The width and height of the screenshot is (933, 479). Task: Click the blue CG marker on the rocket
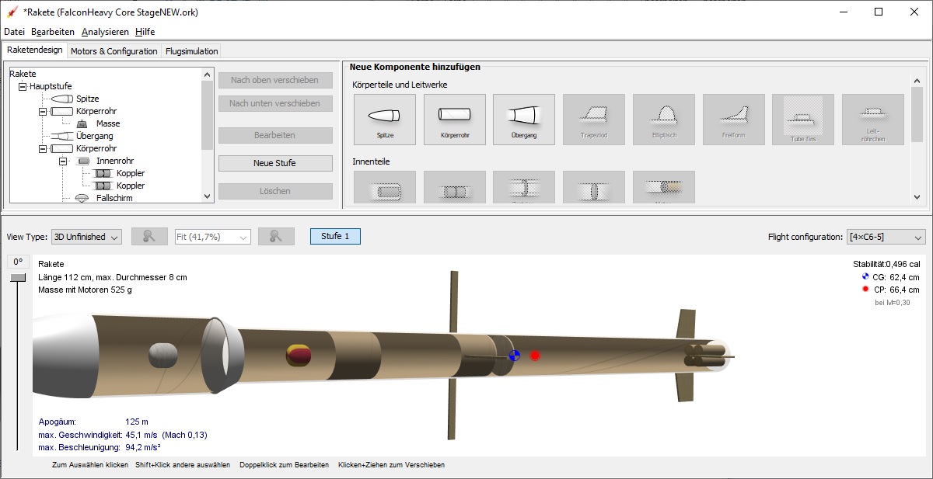coord(514,356)
